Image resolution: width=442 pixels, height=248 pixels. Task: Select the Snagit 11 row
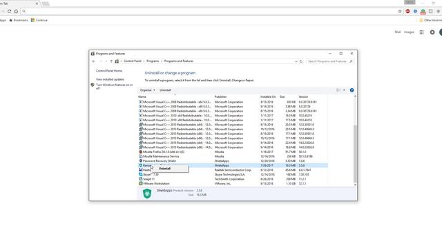[233, 179]
